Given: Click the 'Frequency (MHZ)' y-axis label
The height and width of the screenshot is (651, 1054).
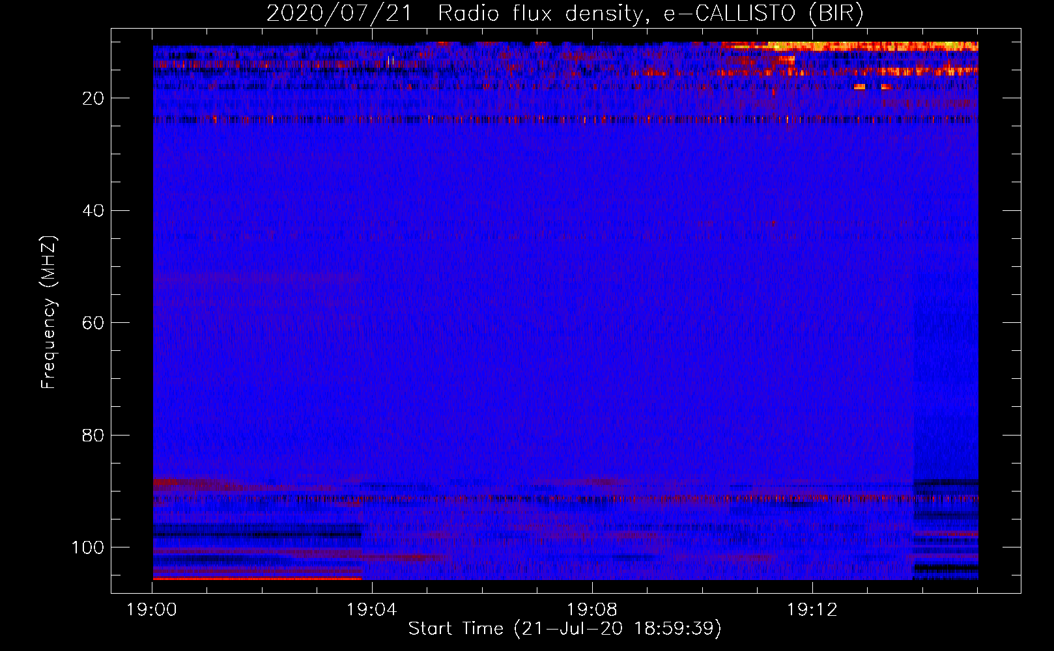Looking at the screenshot, I should (49, 312).
